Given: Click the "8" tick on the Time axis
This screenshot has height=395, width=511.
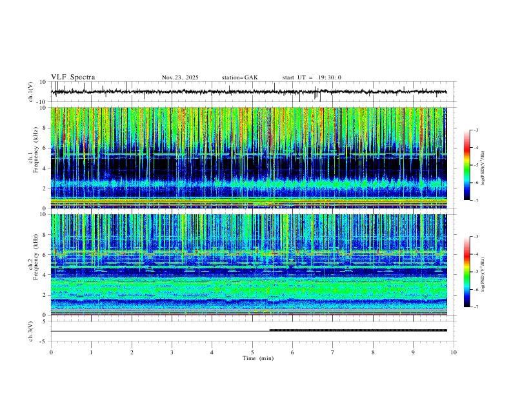Looking at the screenshot, I should point(373,352).
